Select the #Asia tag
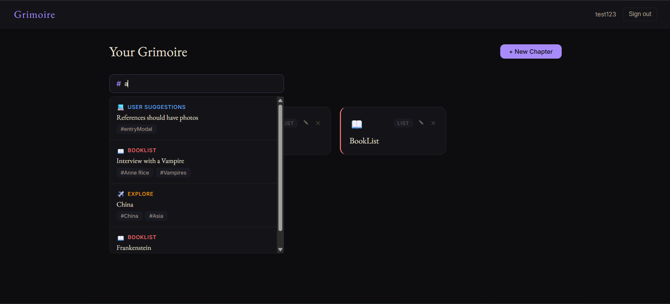The height and width of the screenshot is (304, 670). 156,216
